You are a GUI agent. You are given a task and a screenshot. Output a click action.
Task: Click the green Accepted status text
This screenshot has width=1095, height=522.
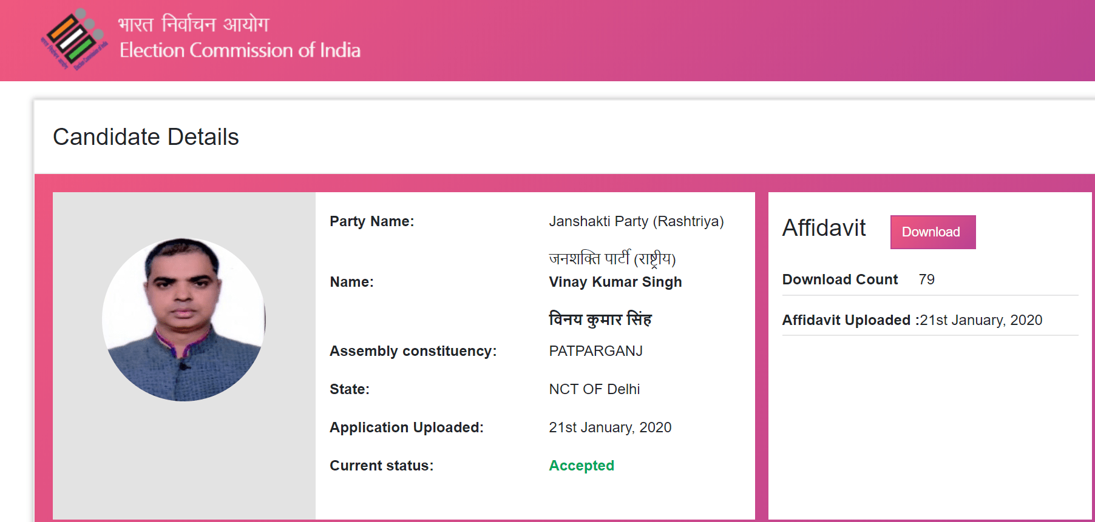pos(581,466)
